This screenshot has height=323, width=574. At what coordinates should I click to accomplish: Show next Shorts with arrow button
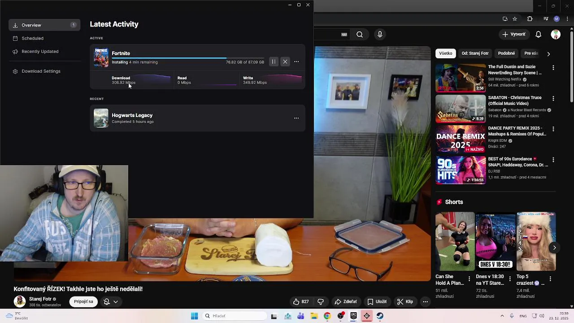click(555, 248)
